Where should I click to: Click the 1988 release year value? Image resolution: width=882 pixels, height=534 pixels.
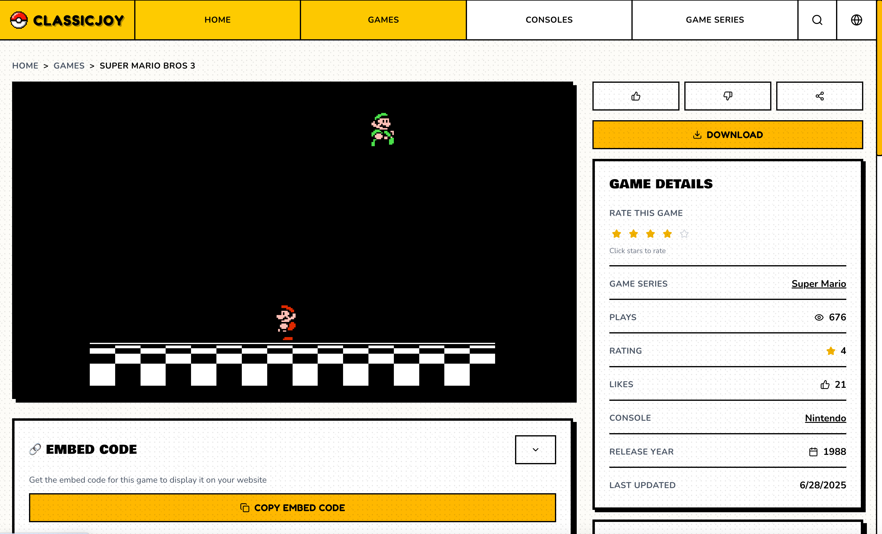coord(834,452)
